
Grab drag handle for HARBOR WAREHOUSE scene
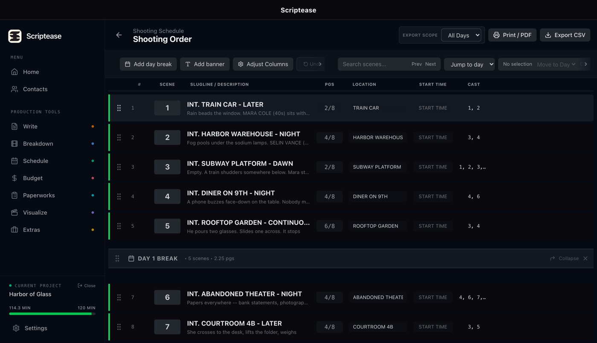[x=119, y=137]
